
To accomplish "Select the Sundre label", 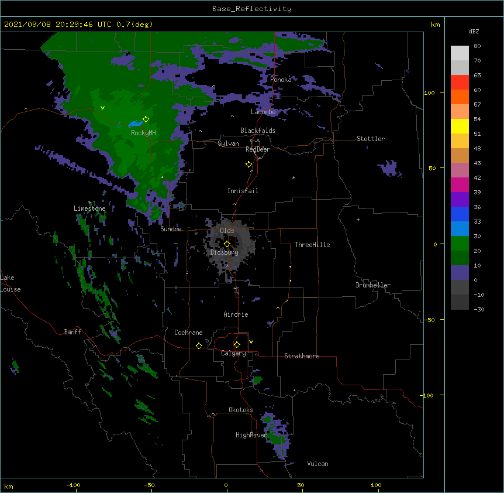I will (171, 229).
